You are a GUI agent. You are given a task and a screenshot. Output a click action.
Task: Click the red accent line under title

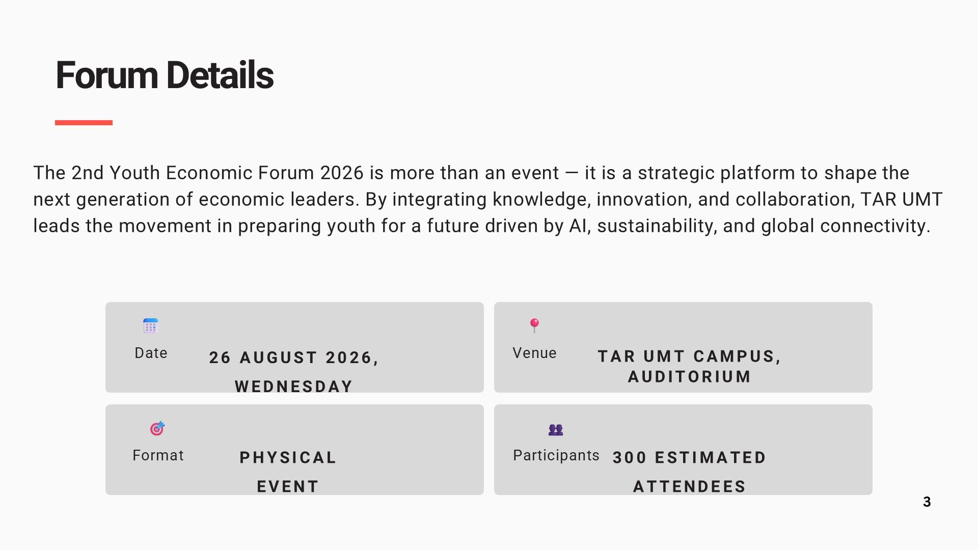tap(84, 123)
